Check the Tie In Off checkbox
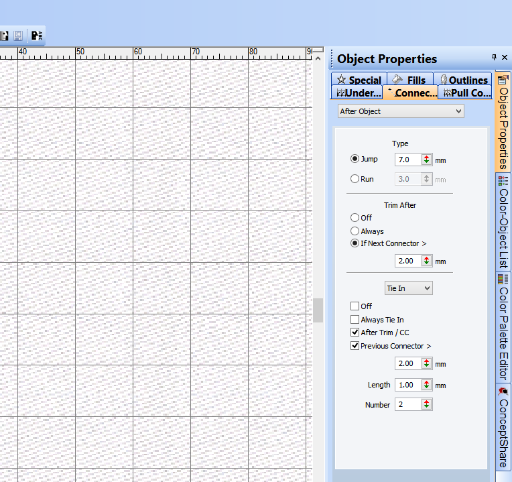Image resolution: width=512 pixels, height=482 pixels. tap(355, 306)
